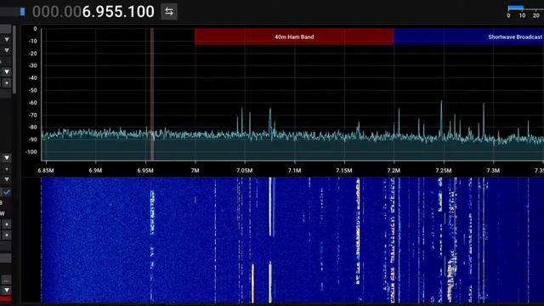
Task: Click the -10 dB scale label
Action: (32, 41)
